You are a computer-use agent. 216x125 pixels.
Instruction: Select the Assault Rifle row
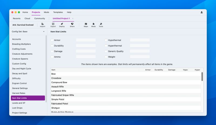(x=126, y=87)
